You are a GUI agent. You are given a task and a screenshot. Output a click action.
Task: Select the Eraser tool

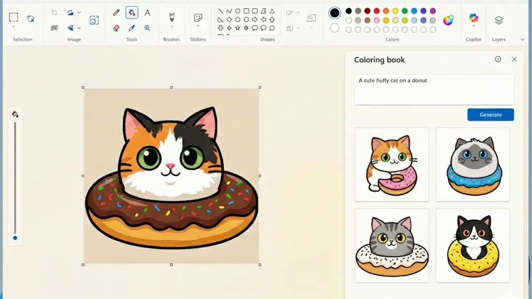116,28
